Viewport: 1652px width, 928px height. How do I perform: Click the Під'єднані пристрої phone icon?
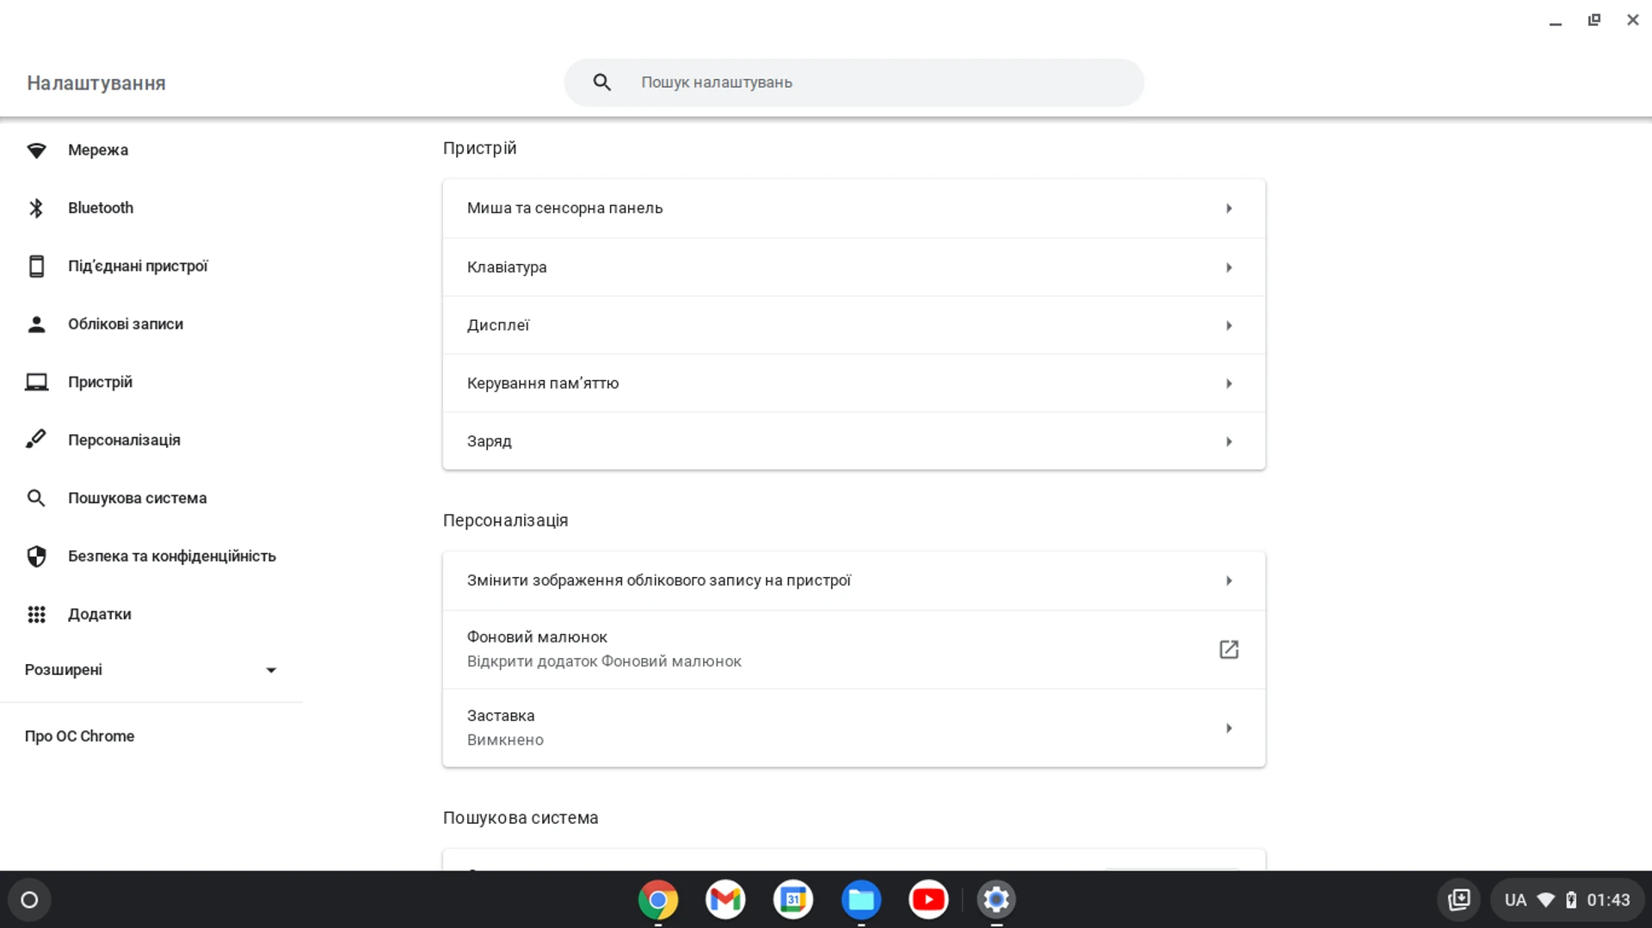(x=37, y=266)
